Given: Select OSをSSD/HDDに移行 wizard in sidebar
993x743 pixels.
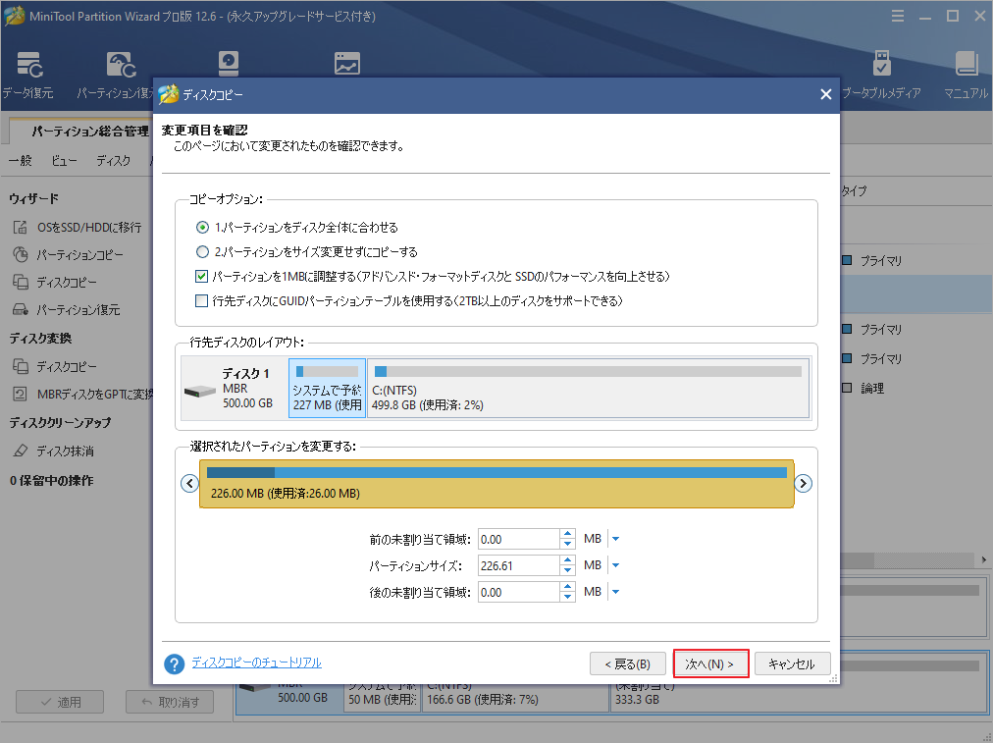Looking at the screenshot, I should pyautogui.click(x=88, y=227).
